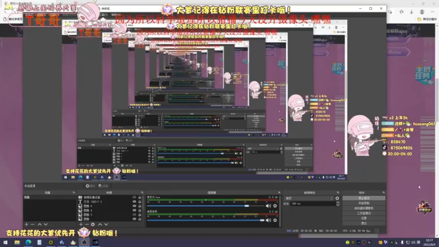Click the 退出 exit button

[364, 223]
